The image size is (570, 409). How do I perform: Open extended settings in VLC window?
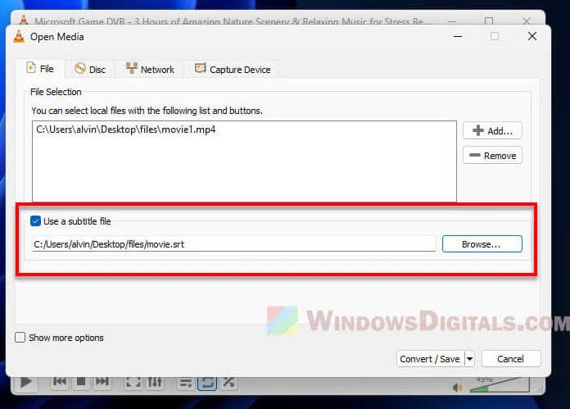click(x=155, y=383)
